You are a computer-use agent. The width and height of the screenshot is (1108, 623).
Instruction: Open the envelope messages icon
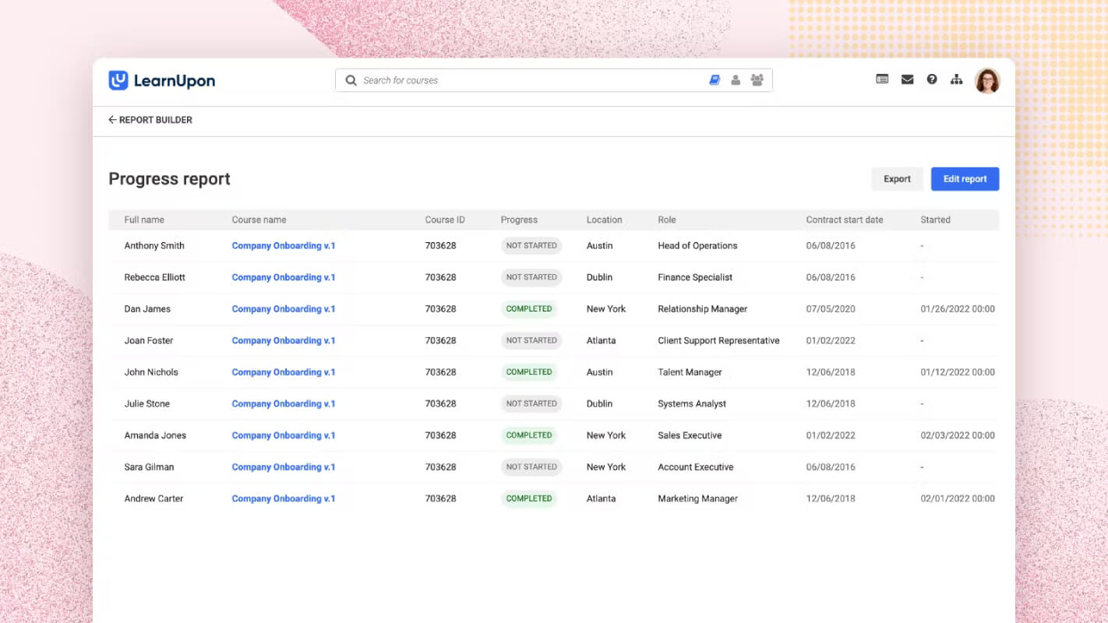(x=907, y=79)
